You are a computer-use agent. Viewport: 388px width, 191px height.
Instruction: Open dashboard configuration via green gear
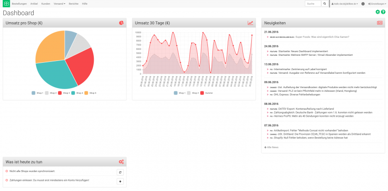coord(378,12)
